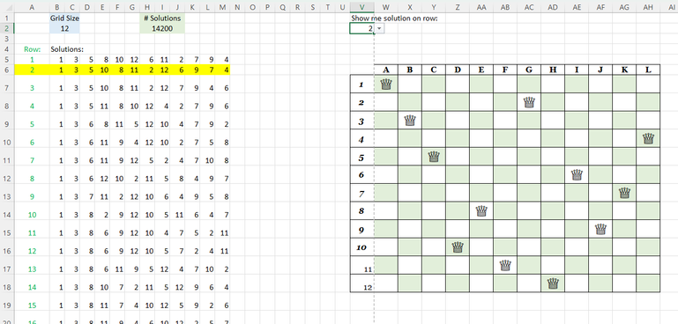
Task: Click green solution row number 7
Action: pos(32,161)
